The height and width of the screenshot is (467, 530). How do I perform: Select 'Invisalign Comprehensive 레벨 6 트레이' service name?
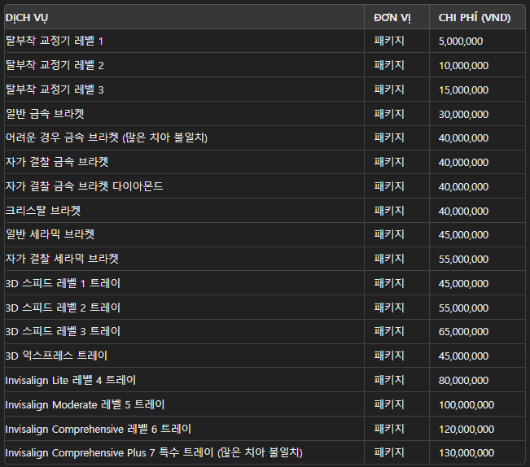[x=99, y=429]
